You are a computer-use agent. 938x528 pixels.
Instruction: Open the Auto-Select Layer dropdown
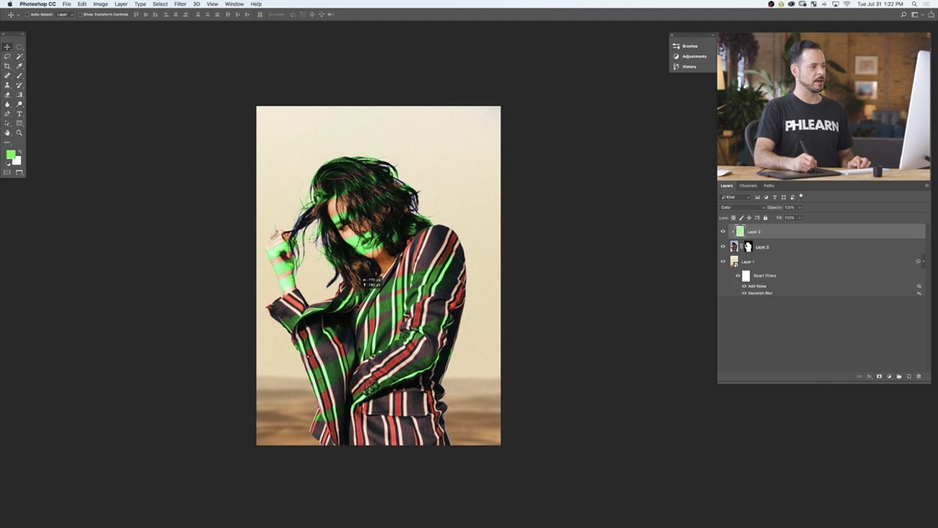click(64, 14)
